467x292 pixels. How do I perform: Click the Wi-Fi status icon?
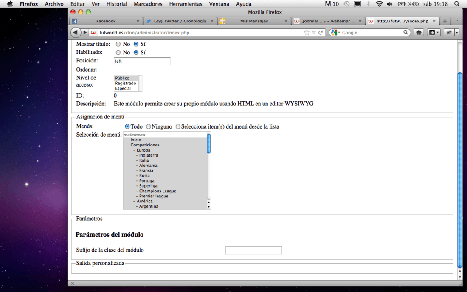coord(379,4)
